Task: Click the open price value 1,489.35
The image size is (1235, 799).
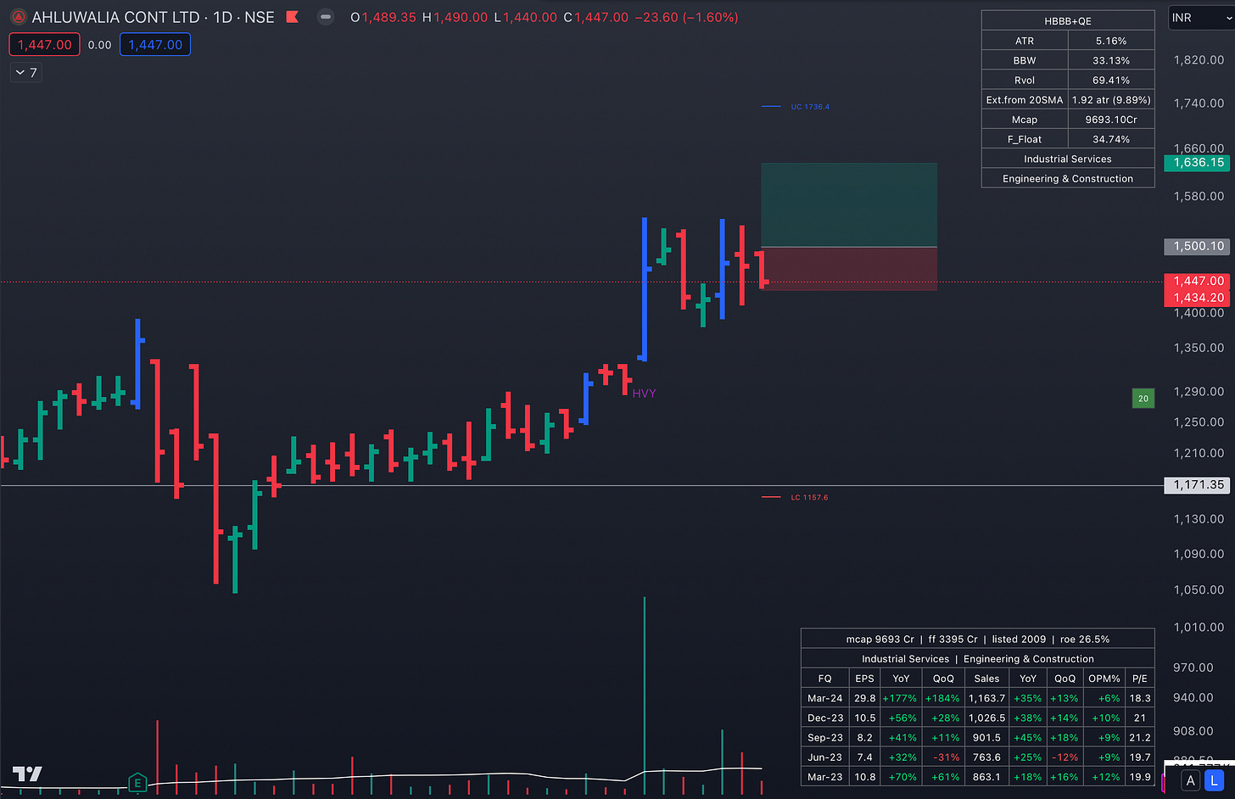Action: click(389, 17)
